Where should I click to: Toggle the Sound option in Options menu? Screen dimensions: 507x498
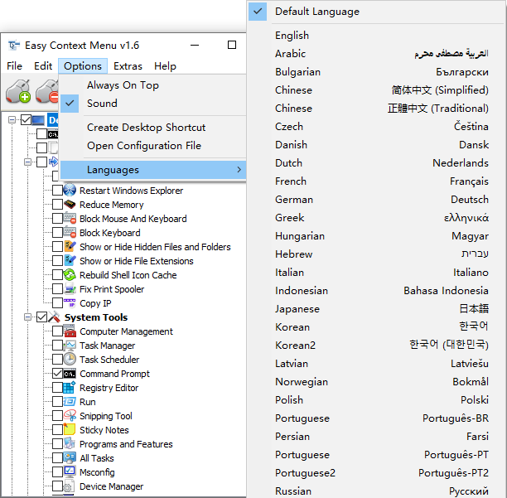click(x=153, y=104)
